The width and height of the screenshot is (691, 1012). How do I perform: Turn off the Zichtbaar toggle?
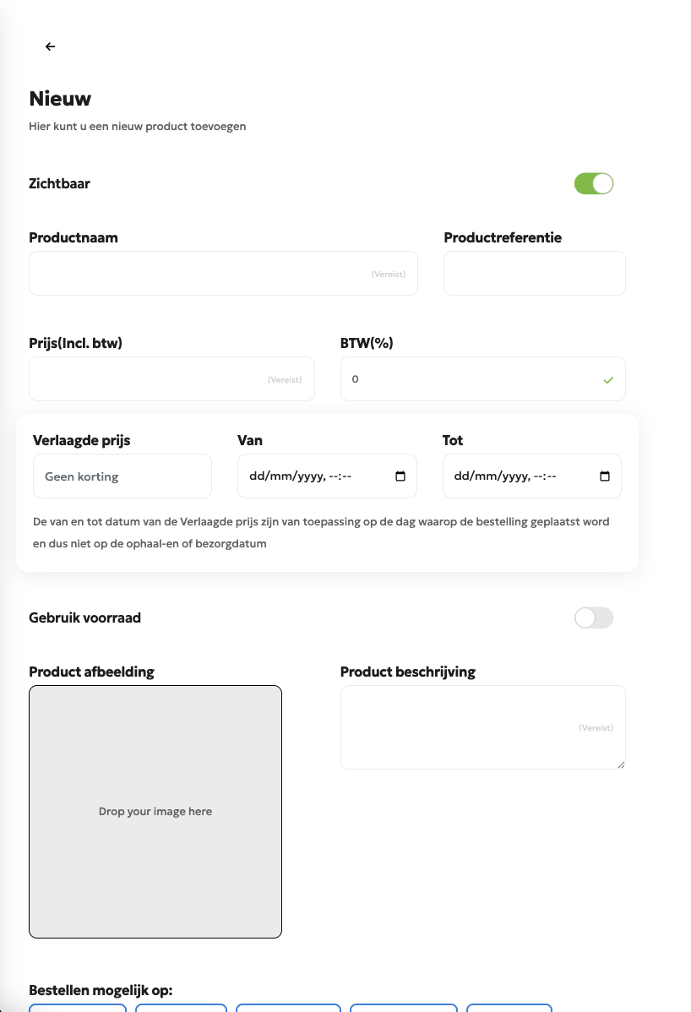pos(594,183)
